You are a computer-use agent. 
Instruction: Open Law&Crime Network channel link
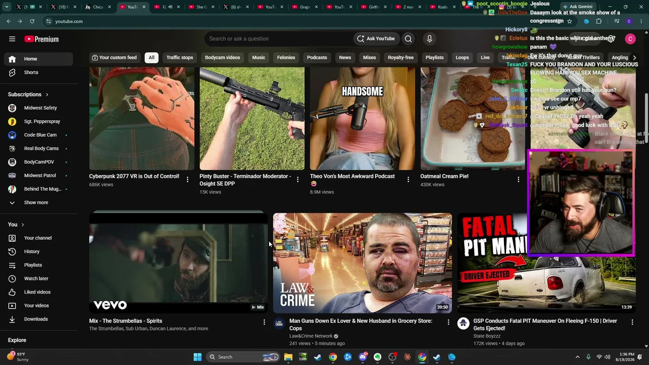coord(311,336)
